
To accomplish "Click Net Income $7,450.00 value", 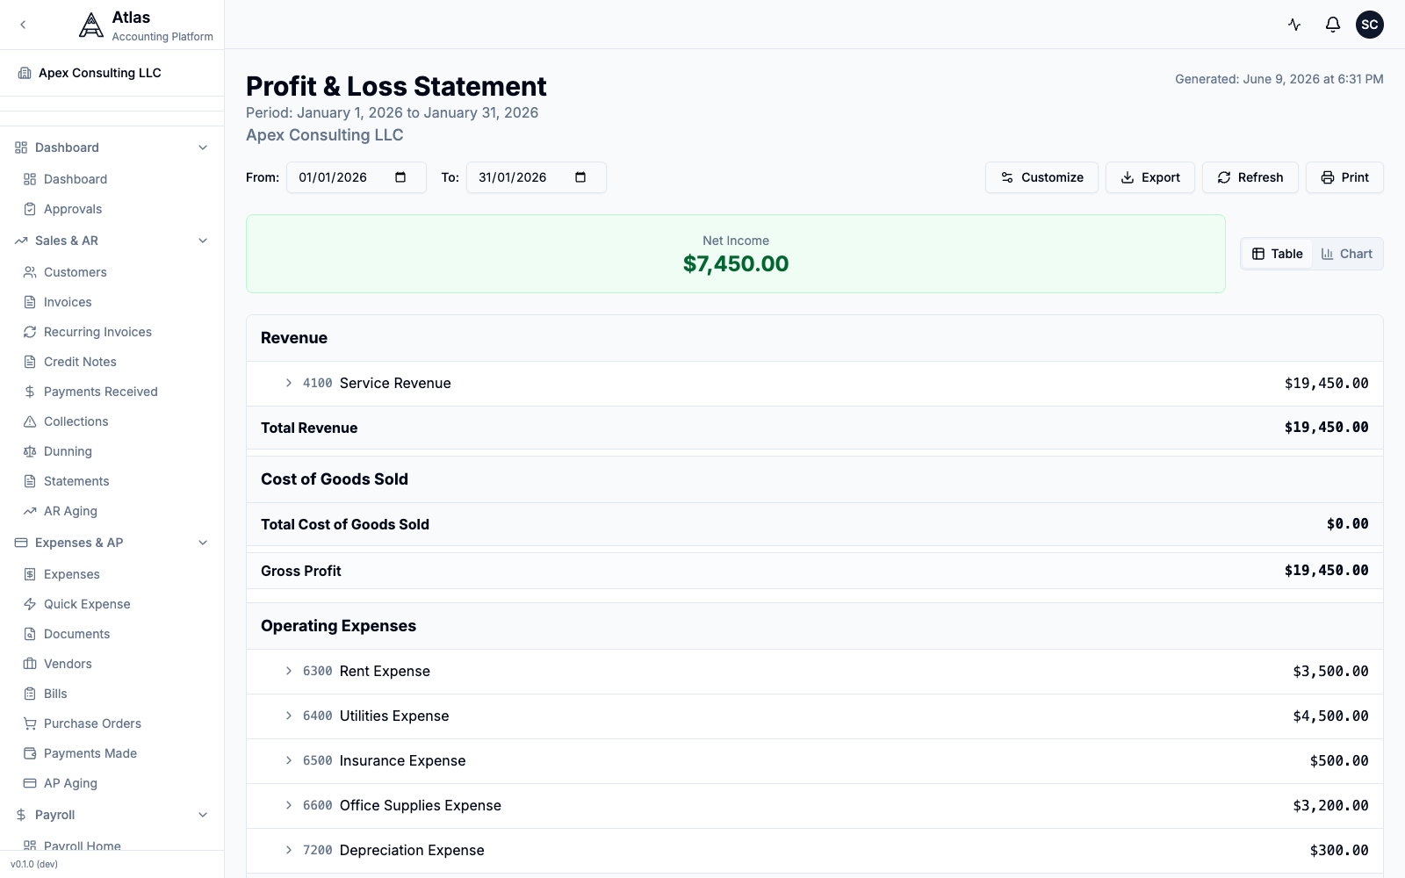I will 736,263.
